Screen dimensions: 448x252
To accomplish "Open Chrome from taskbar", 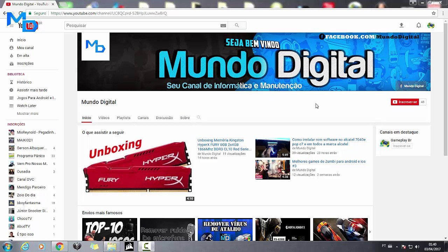I will coord(59,247).
